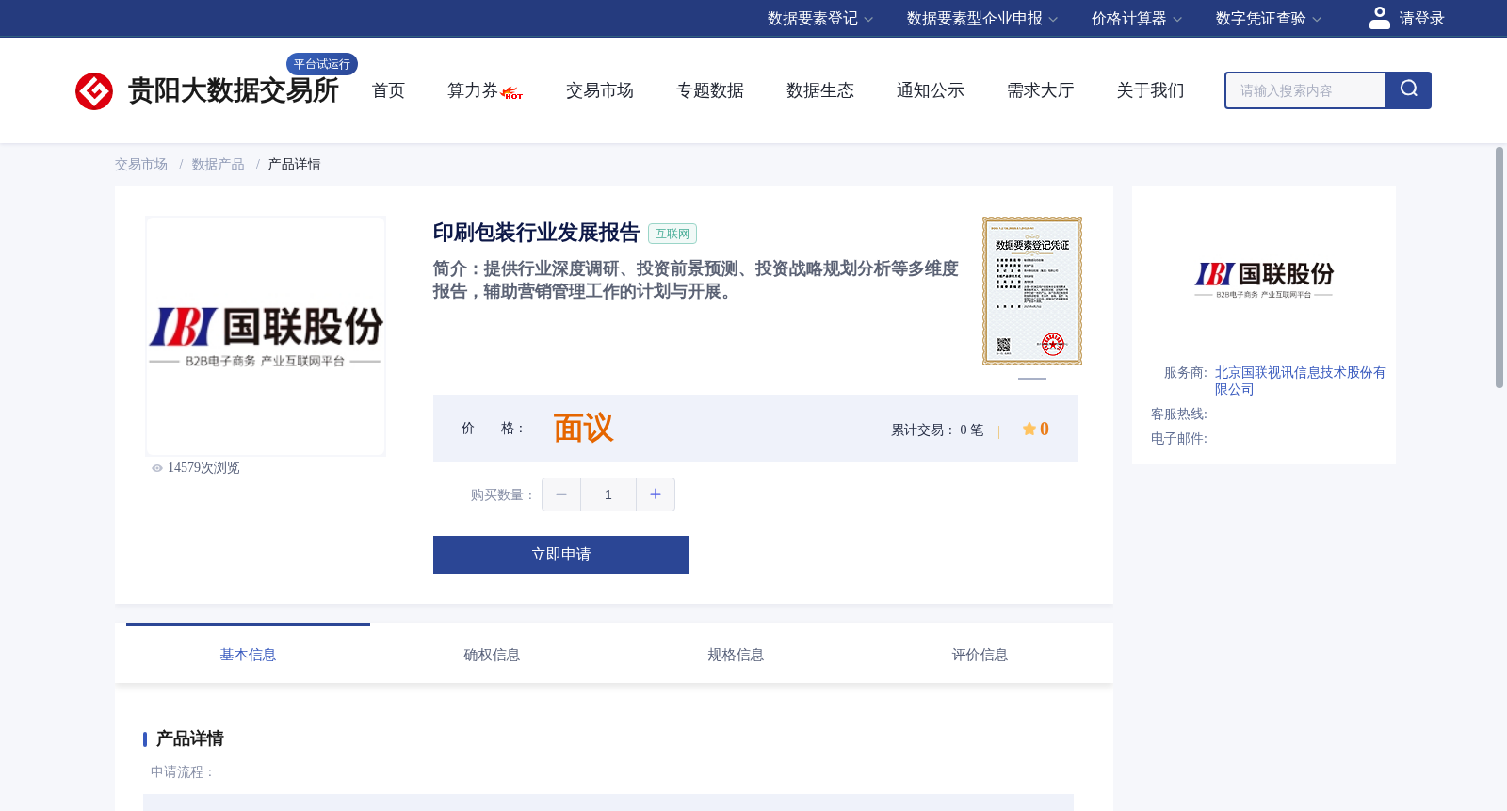Focus the search input field
Image resolution: width=1507 pixels, height=811 pixels.
[x=1305, y=90]
